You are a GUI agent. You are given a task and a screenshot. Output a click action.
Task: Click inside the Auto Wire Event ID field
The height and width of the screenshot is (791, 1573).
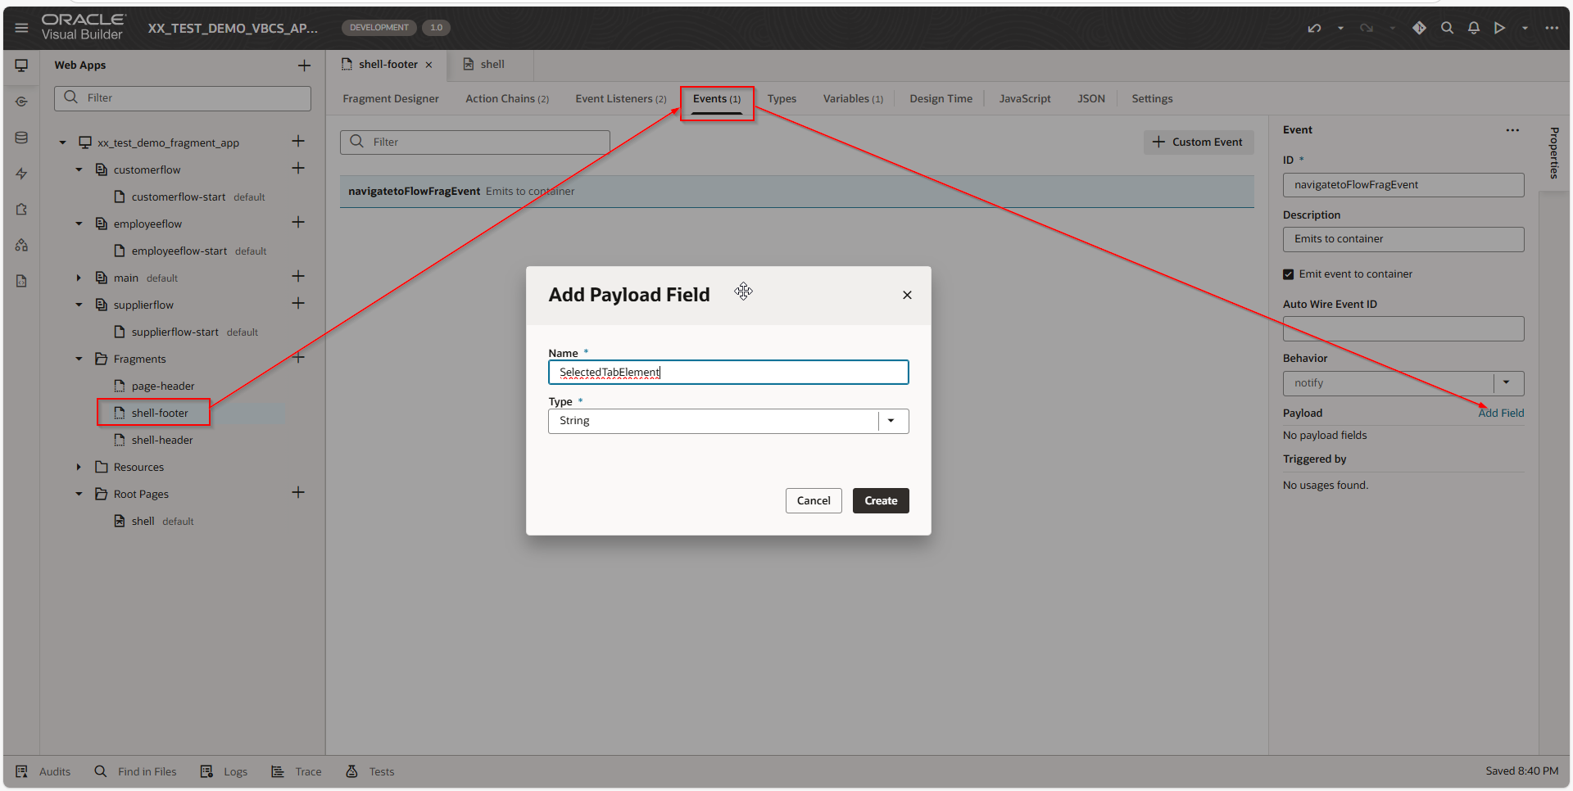1403,328
